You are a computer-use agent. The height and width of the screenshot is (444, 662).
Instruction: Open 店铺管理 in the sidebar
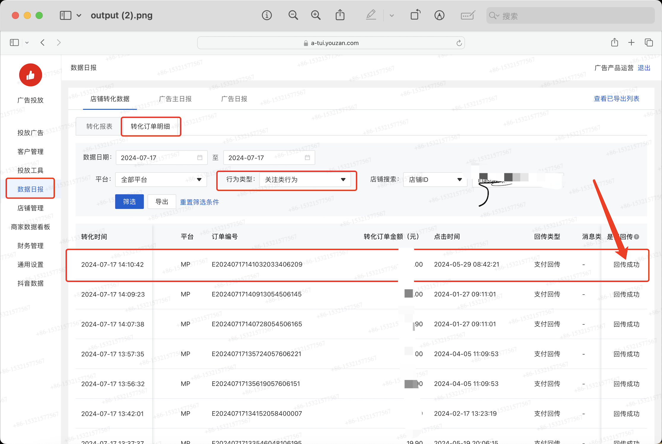(31, 208)
